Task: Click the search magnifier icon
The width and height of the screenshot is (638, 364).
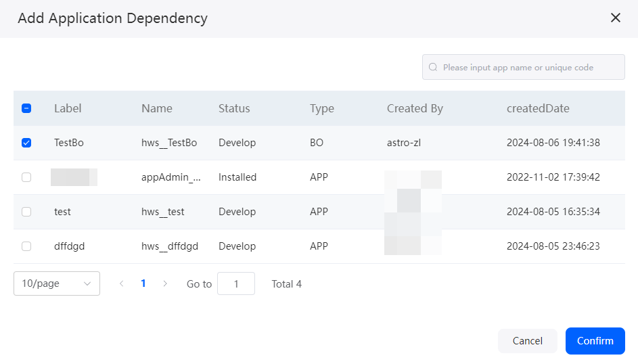Action: [433, 67]
